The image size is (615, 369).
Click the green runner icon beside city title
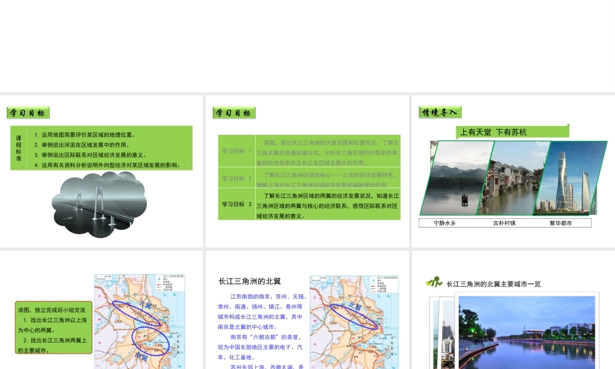pyautogui.click(x=434, y=282)
